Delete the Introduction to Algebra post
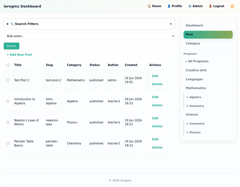Image resolution: width=240 pixels, height=187 pixels. [157, 105]
